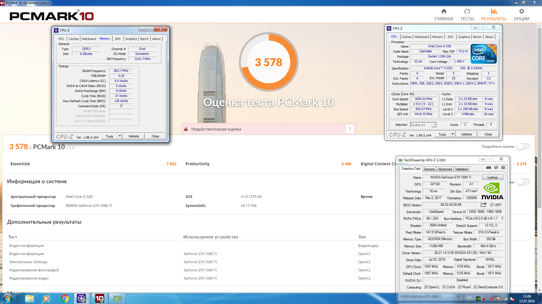Open Graphics tab in left CPU-Z window
Viewport: 542px width, 304px height.
coord(131,39)
